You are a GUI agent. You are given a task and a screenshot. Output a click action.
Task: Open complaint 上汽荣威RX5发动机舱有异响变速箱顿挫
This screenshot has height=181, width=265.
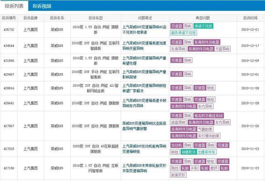click(x=145, y=149)
